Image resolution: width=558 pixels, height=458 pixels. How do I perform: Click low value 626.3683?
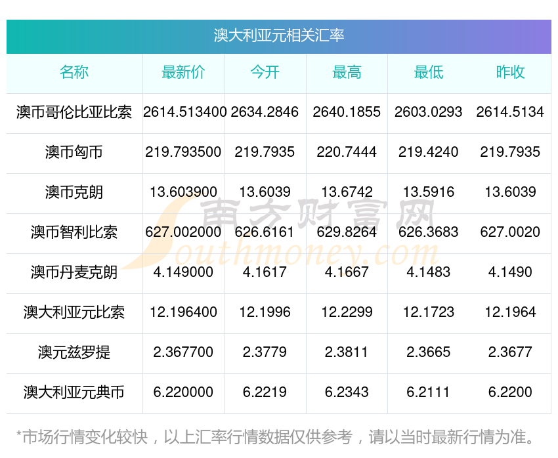(x=429, y=232)
